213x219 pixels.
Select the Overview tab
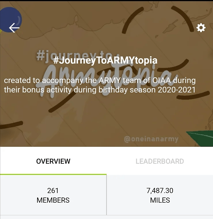click(x=53, y=161)
